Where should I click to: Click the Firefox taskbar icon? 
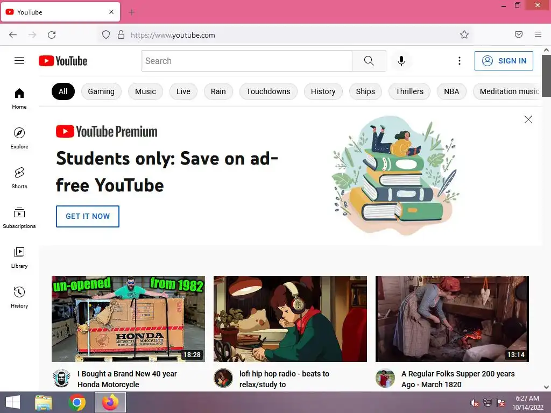(x=110, y=402)
